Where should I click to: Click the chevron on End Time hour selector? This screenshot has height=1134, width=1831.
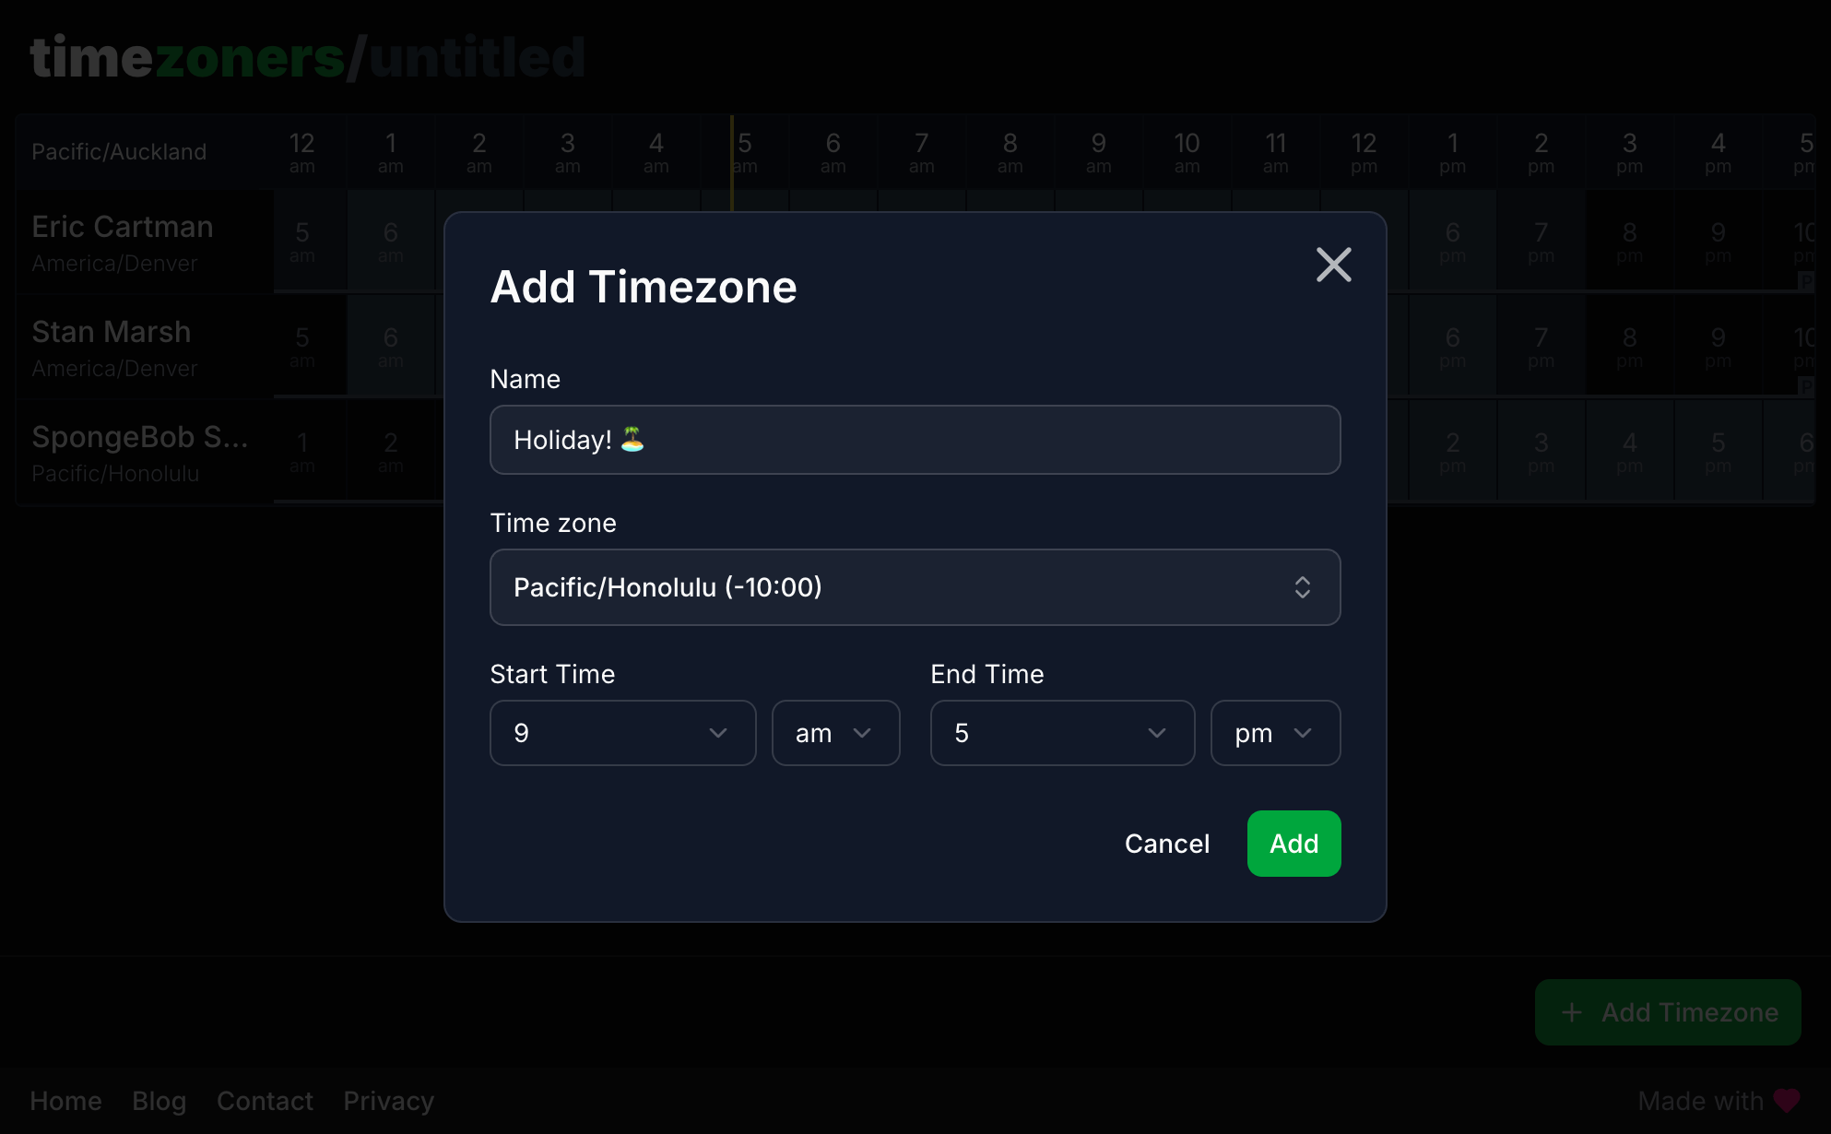click(1157, 733)
